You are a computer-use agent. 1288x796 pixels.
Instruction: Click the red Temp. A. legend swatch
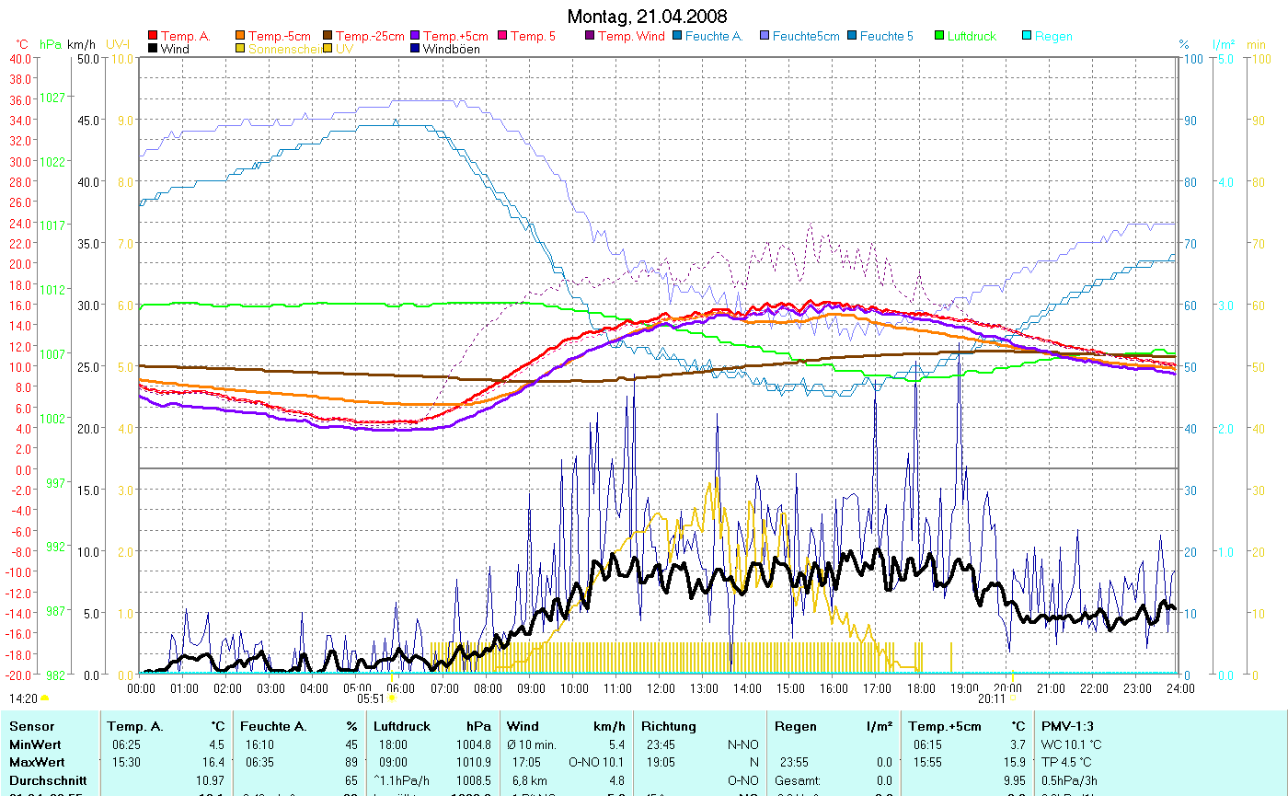(x=153, y=37)
